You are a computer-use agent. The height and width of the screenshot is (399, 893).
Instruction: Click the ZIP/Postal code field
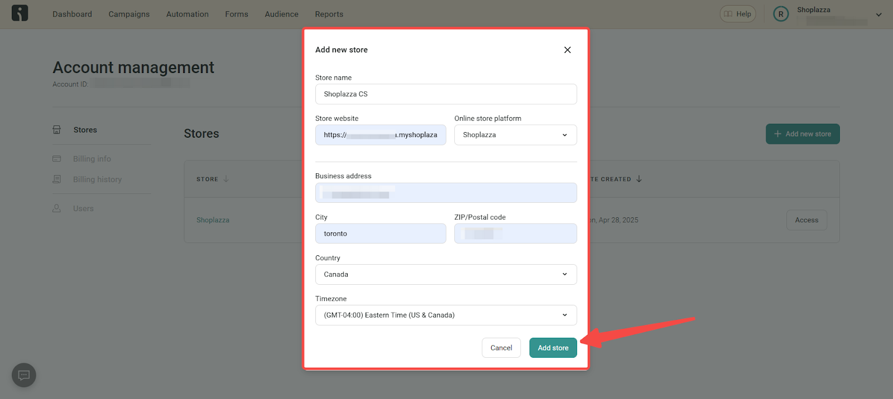pos(516,233)
